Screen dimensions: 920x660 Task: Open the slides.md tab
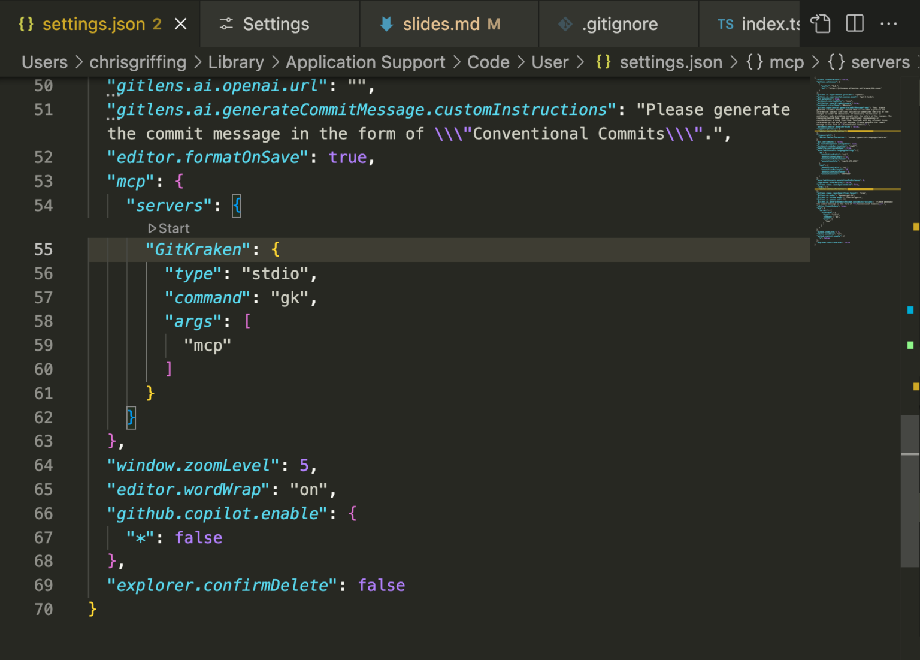pyautogui.click(x=441, y=24)
